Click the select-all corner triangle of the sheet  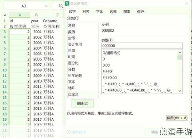[x=5, y=15]
